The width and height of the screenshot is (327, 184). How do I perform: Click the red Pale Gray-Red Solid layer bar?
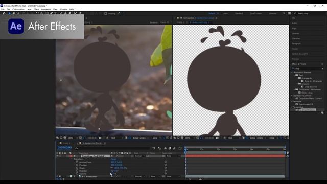[235, 156]
